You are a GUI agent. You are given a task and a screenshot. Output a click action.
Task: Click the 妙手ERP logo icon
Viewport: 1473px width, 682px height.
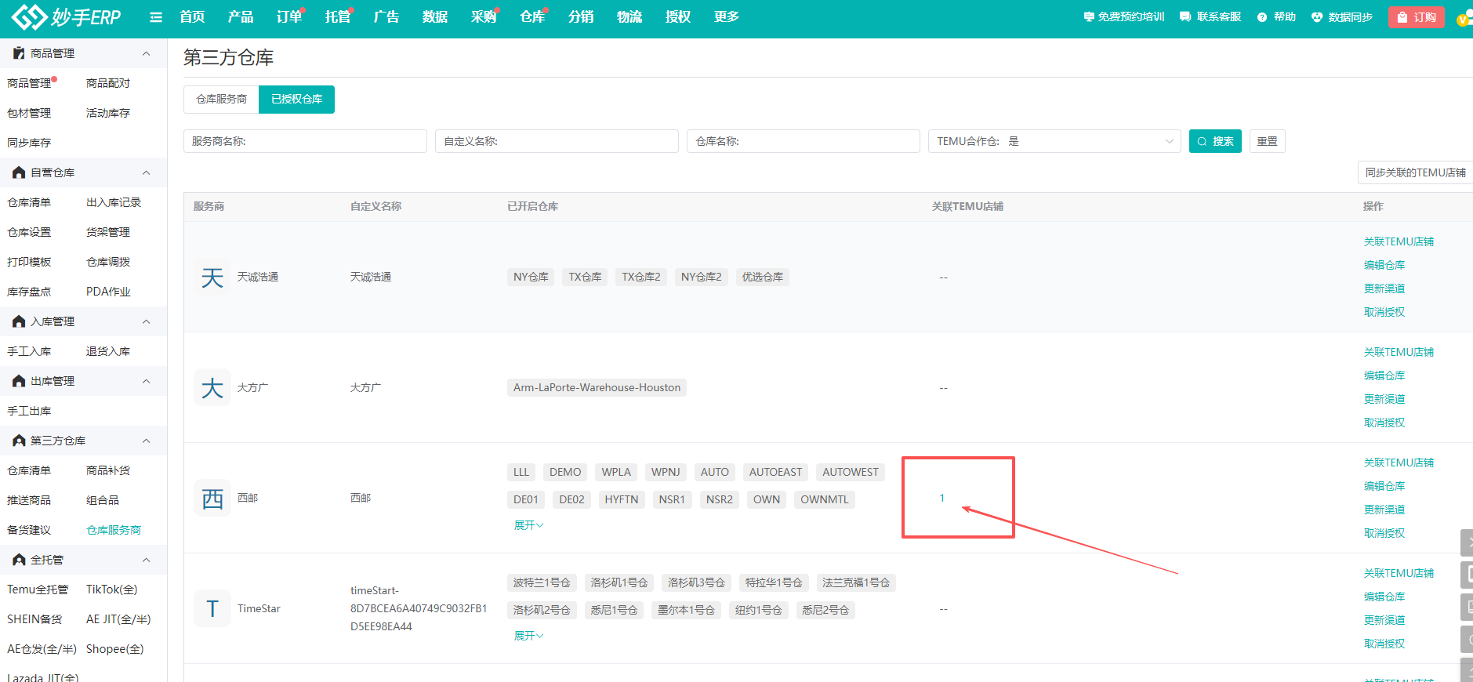click(30, 16)
